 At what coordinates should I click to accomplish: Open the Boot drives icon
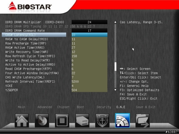click(x=82, y=120)
